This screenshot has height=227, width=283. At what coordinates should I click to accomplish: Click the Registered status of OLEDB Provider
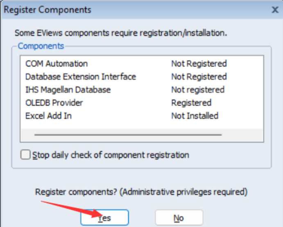(x=191, y=103)
